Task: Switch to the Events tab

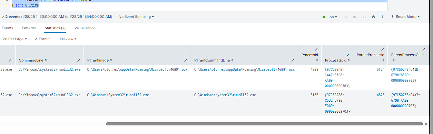Action: tap(7, 28)
